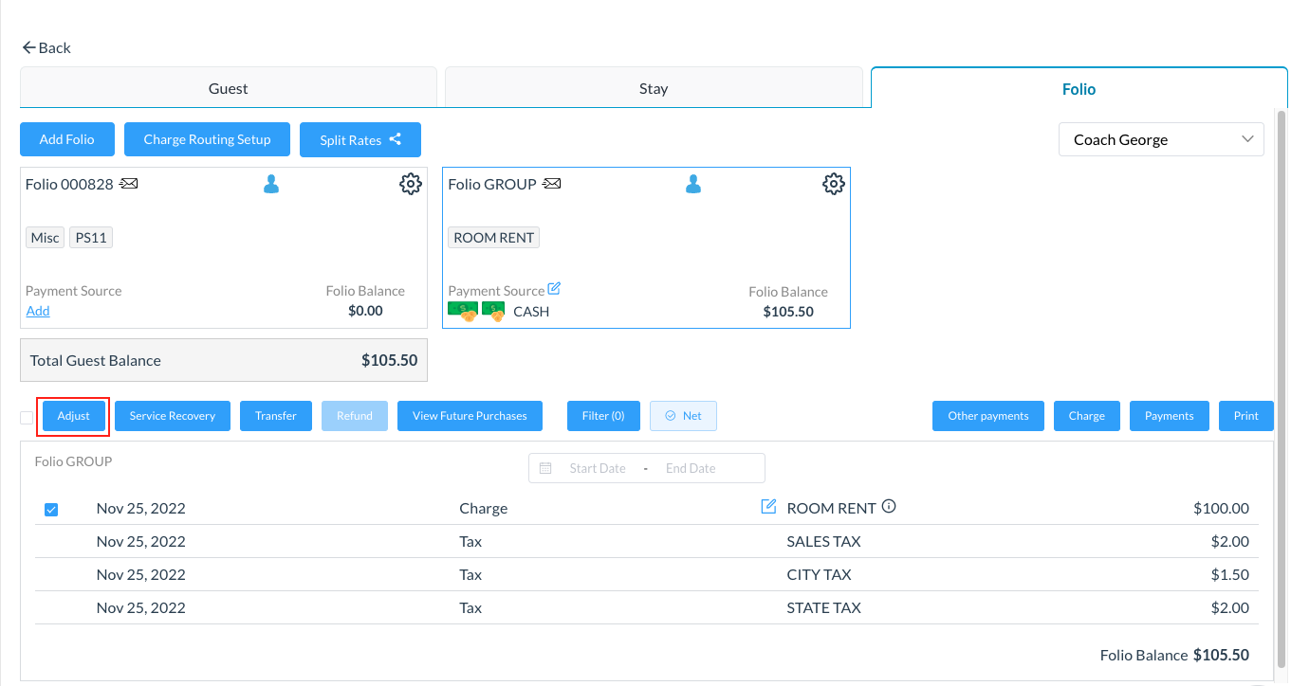Switch to the Stay tab
Image resolution: width=1291 pixels, height=686 pixels.
(654, 88)
